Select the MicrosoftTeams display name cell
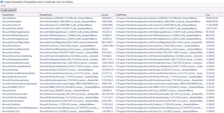Viewport: 224px width, 113px height. pos(9,18)
